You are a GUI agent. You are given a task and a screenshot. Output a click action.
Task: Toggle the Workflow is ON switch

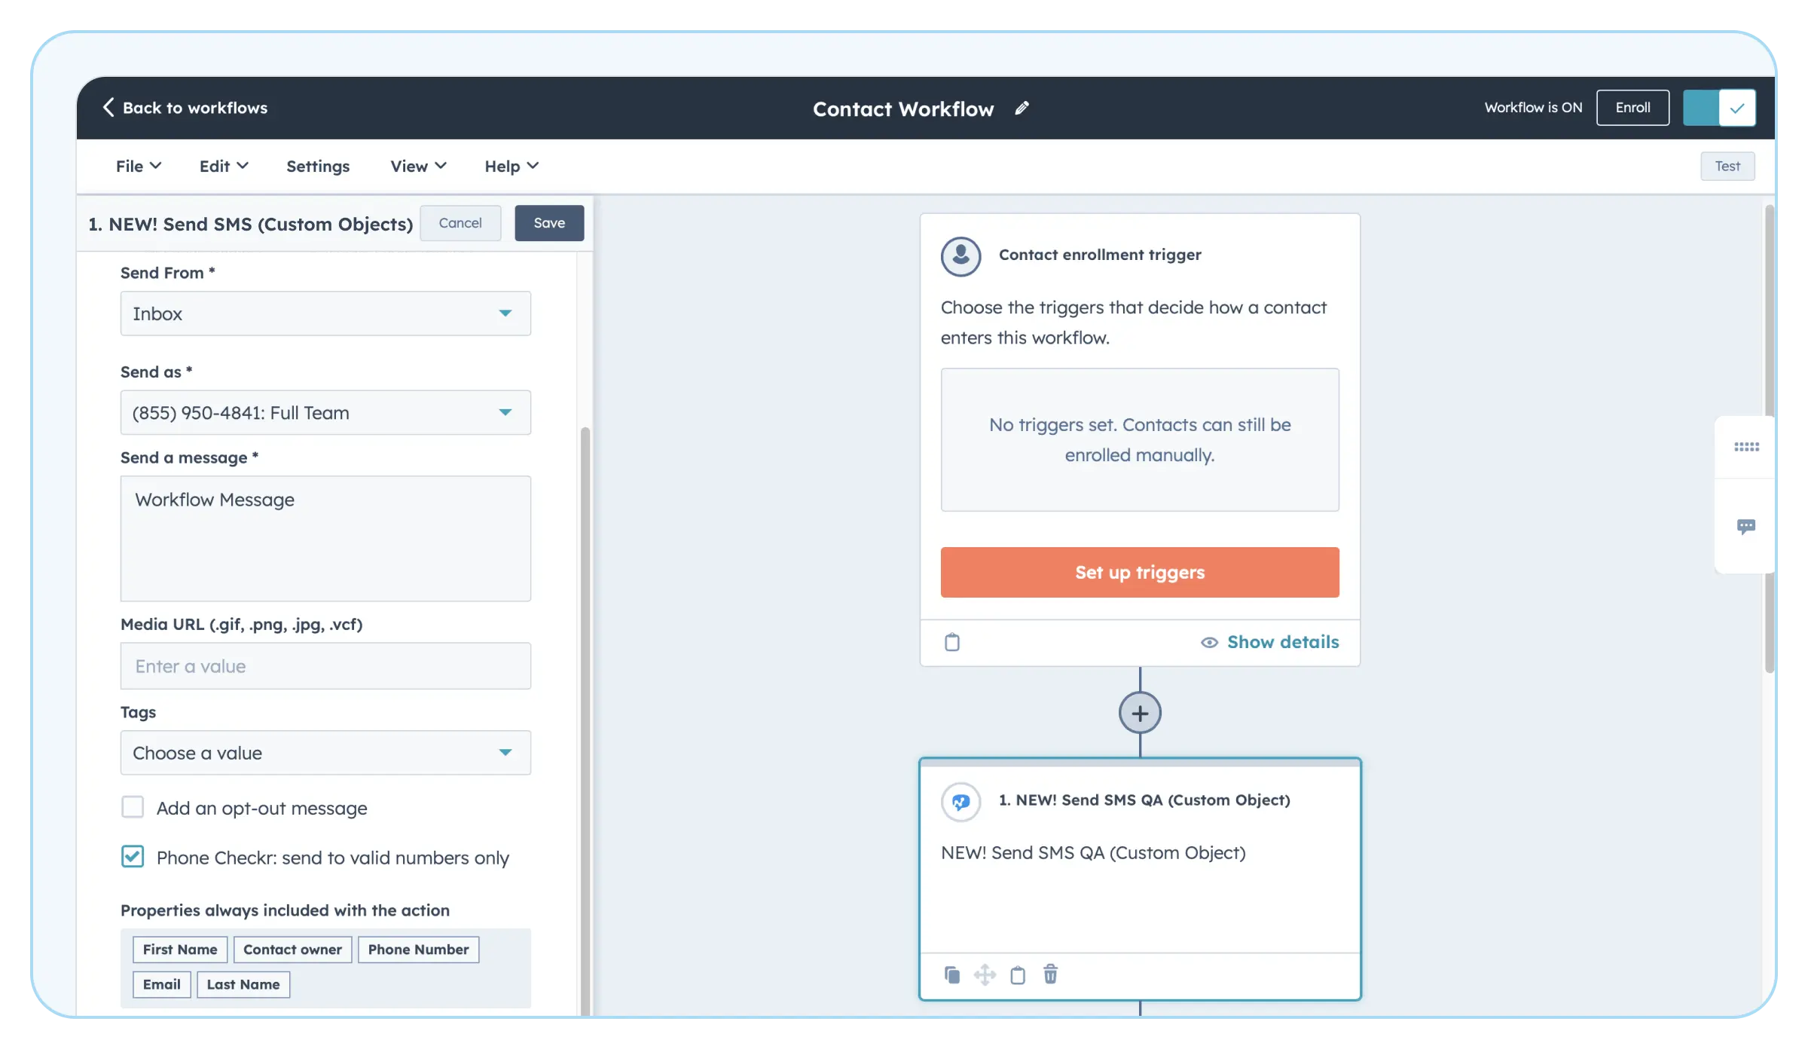(1719, 108)
